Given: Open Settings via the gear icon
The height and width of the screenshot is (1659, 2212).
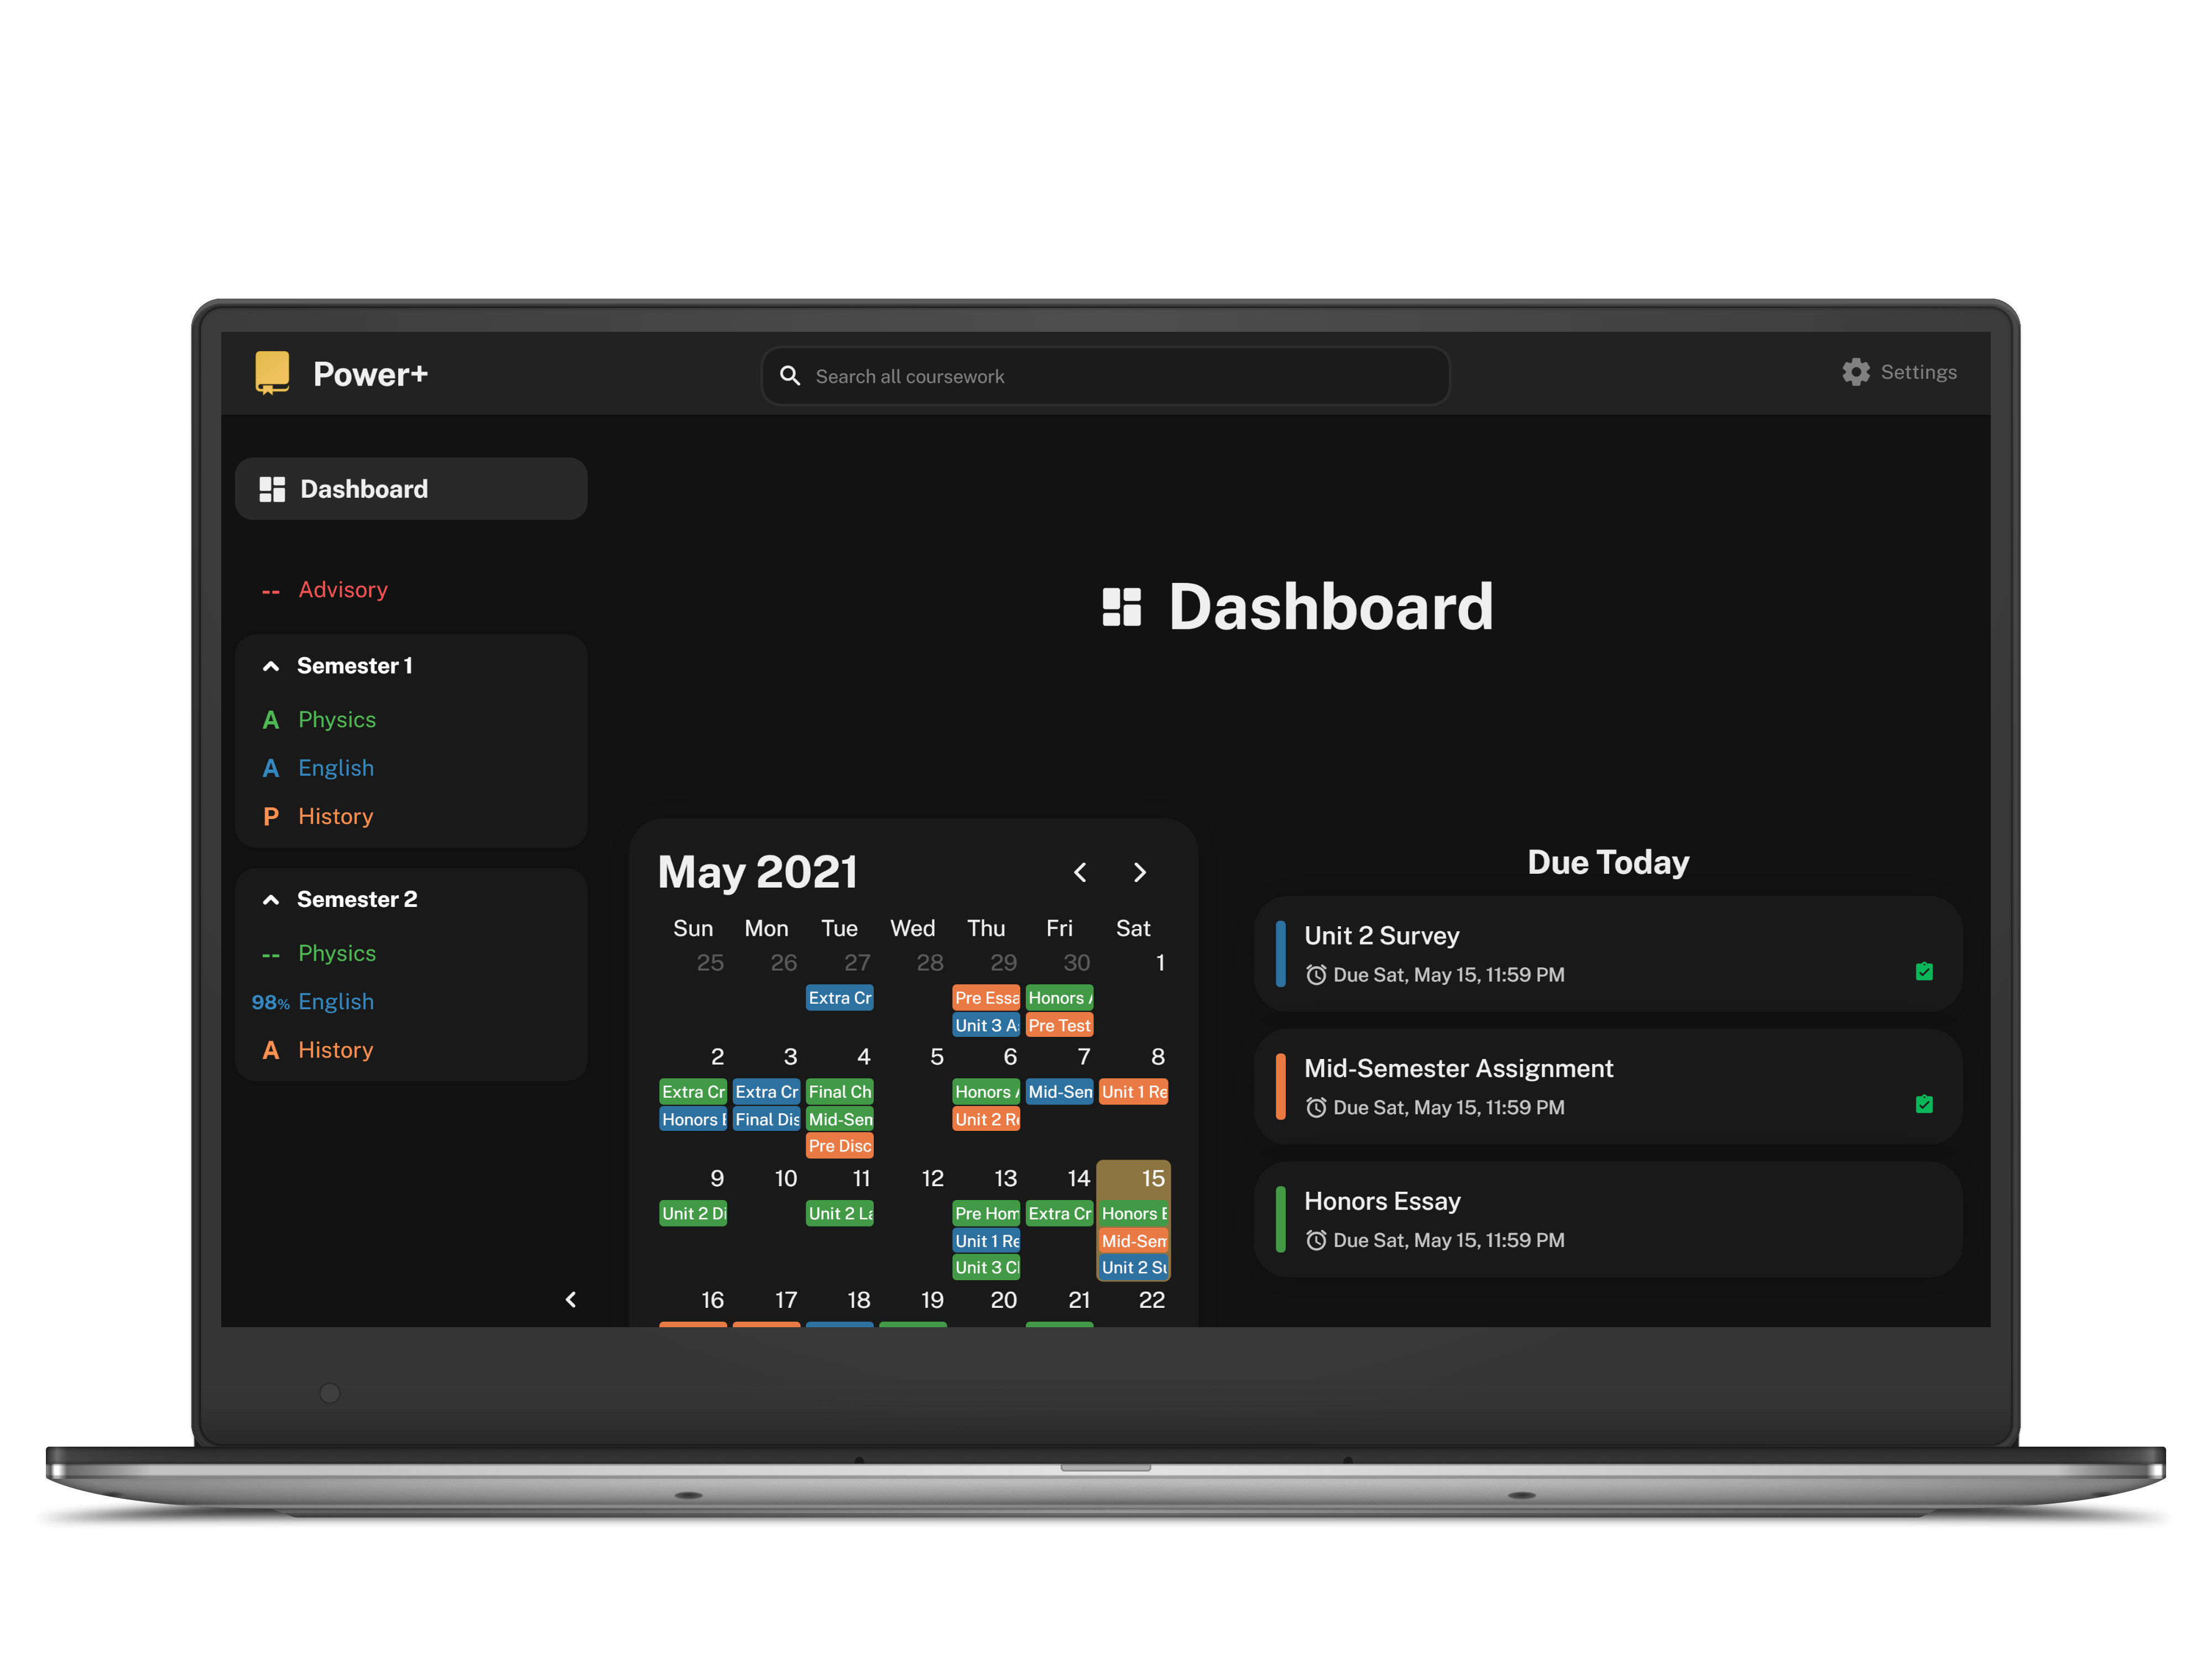Looking at the screenshot, I should (x=1856, y=372).
